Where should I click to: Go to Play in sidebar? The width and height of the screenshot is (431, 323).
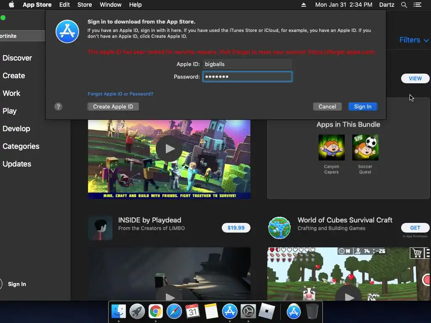tap(10, 111)
